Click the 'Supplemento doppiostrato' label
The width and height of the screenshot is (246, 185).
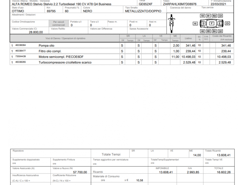pos(26,159)
